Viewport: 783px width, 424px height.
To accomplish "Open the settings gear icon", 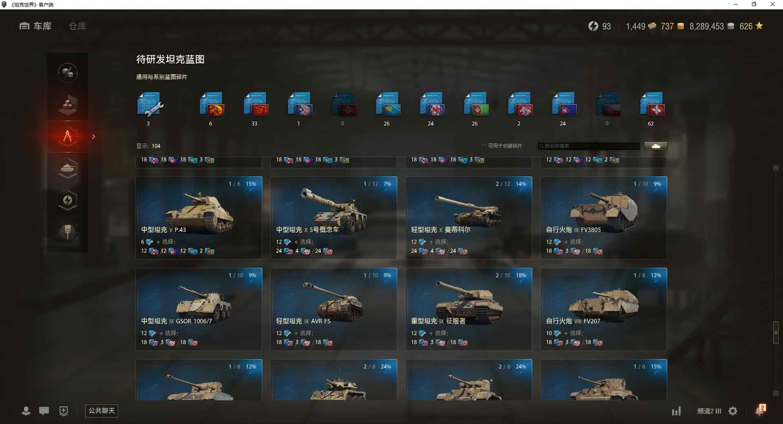I will pyautogui.click(x=733, y=411).
